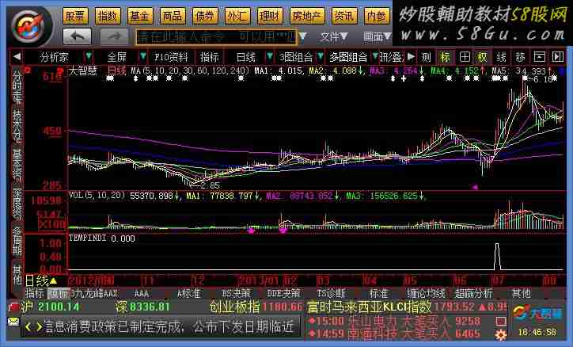
Task: Click the 指标 toolbar button
Action: pyautogui.click(x=210, y=57)
